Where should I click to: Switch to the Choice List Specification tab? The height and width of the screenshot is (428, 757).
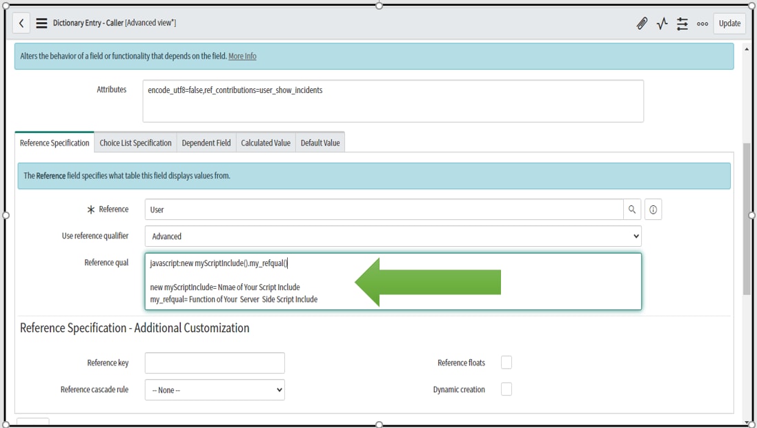tap(135, 143)
